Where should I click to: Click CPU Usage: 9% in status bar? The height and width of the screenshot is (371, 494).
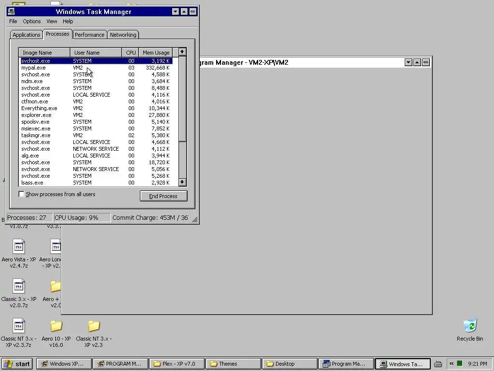(x=82, y=218)
